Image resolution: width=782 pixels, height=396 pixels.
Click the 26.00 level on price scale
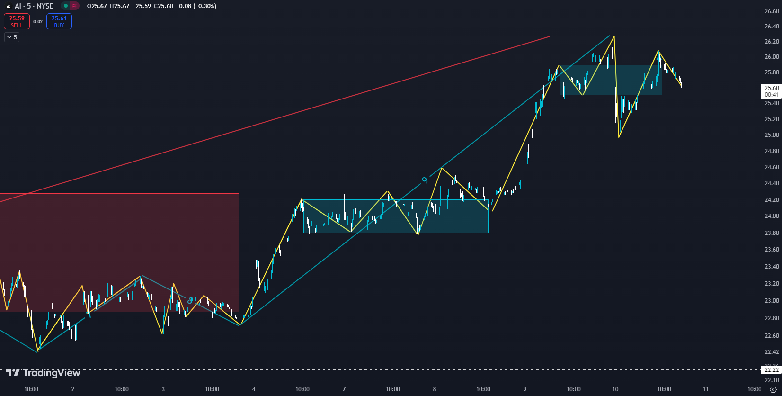(772, 57)
